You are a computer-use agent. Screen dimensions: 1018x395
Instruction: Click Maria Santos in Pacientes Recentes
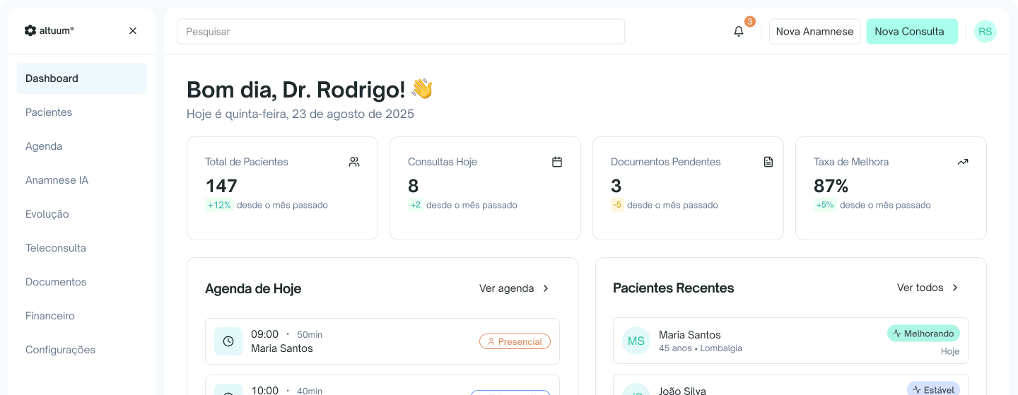pyautogui.click(x=690, y=335)
